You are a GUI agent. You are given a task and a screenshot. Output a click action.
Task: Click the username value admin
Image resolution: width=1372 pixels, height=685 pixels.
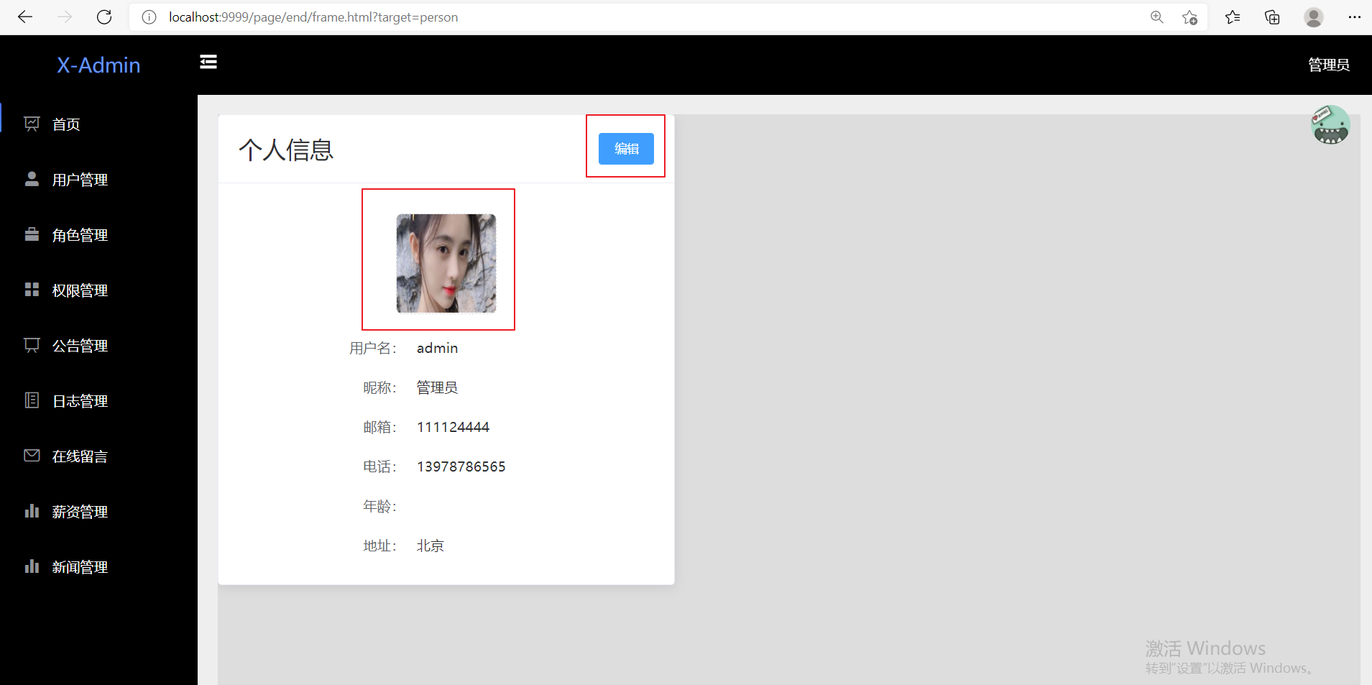(x=437, y=348)
